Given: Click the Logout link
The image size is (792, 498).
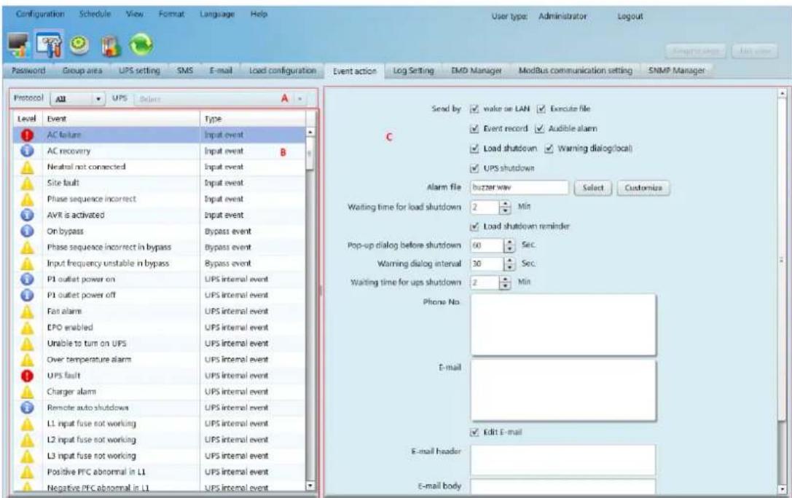Looking at the screenshot, I should (x=630, y=16).
